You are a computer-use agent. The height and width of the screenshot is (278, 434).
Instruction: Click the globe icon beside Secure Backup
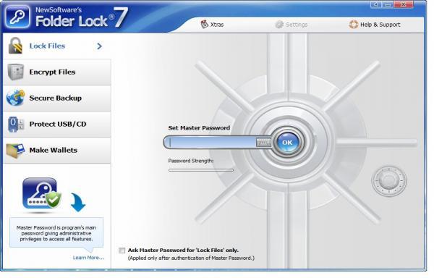[15, 98]
